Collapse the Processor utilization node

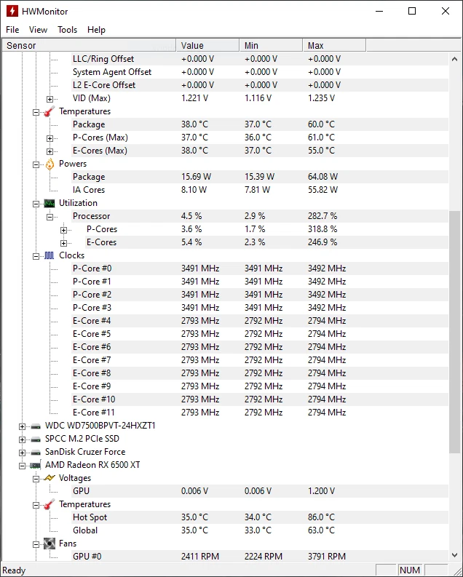[x=50, y=216]
